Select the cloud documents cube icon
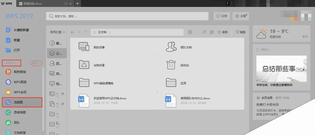Screen dimensions: 315x135 click(52, 53)
